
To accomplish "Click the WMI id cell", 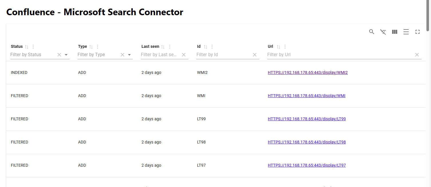I will [x=201, y=96].
